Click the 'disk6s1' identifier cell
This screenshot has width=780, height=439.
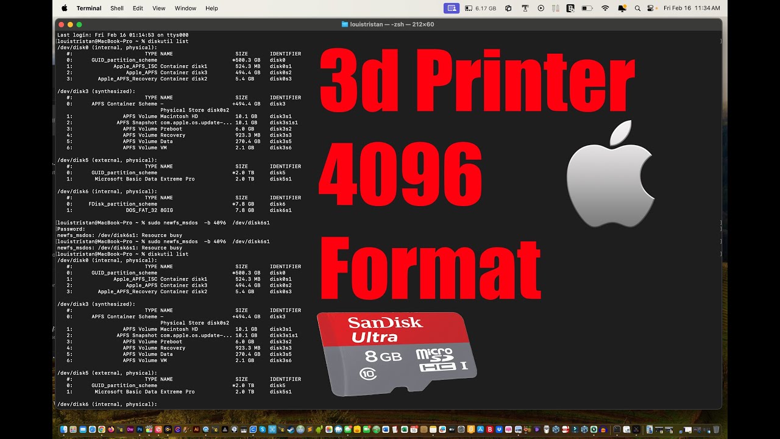[281, 210]
